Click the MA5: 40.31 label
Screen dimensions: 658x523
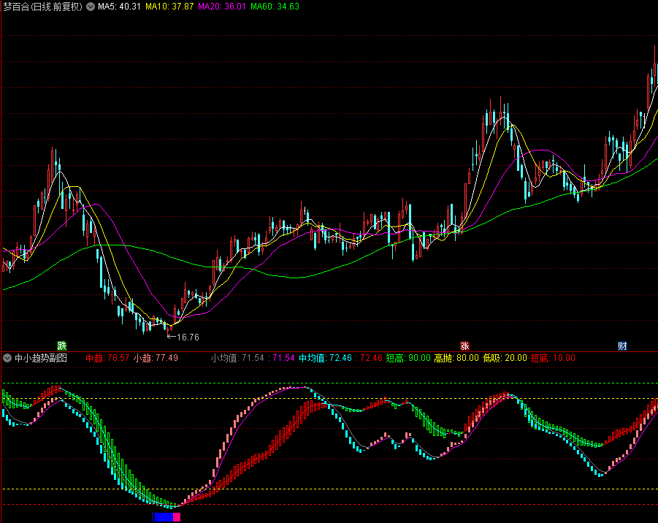click(x=119, y=7)
